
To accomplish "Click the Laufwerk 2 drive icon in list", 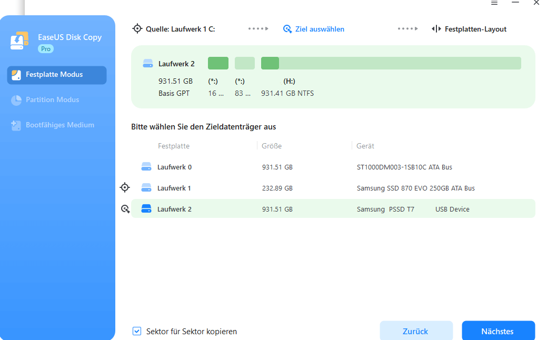I will pos(146,208).
